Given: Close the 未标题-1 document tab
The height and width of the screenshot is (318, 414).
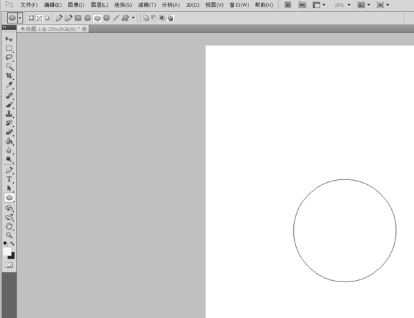Looking at the screenshot, I should (x=84, y=29).
